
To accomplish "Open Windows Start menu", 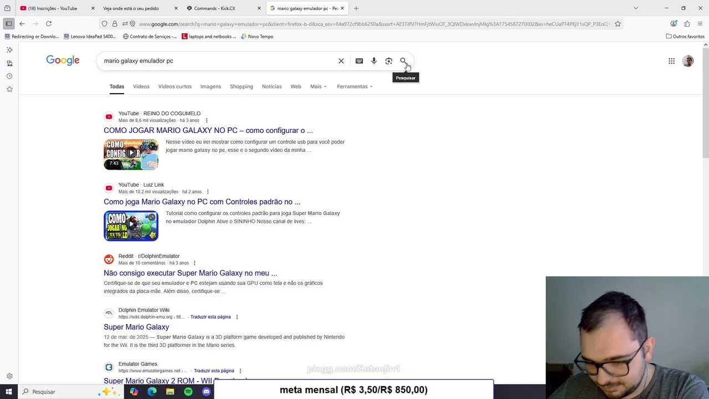I will [x=9, y=392].
